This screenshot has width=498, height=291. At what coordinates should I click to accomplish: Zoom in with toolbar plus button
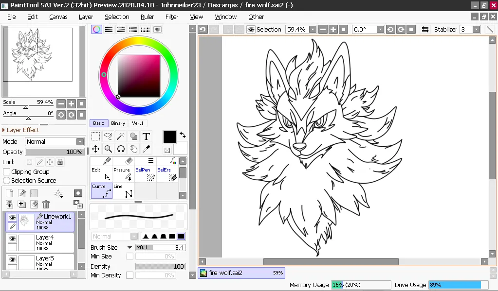click(x=333, y=30)
